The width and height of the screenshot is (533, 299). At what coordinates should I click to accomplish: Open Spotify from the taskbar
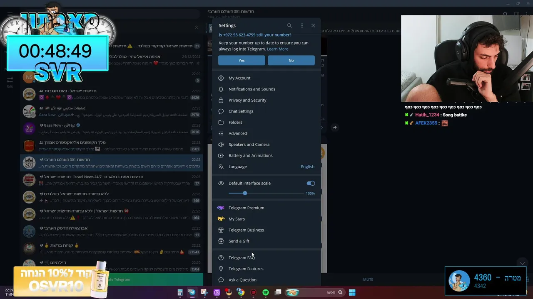point(266,292)
